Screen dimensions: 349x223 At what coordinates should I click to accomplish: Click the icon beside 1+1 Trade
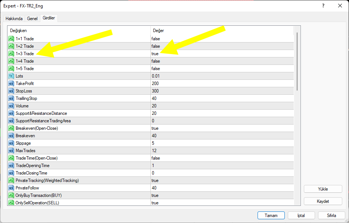pos(11,39)
